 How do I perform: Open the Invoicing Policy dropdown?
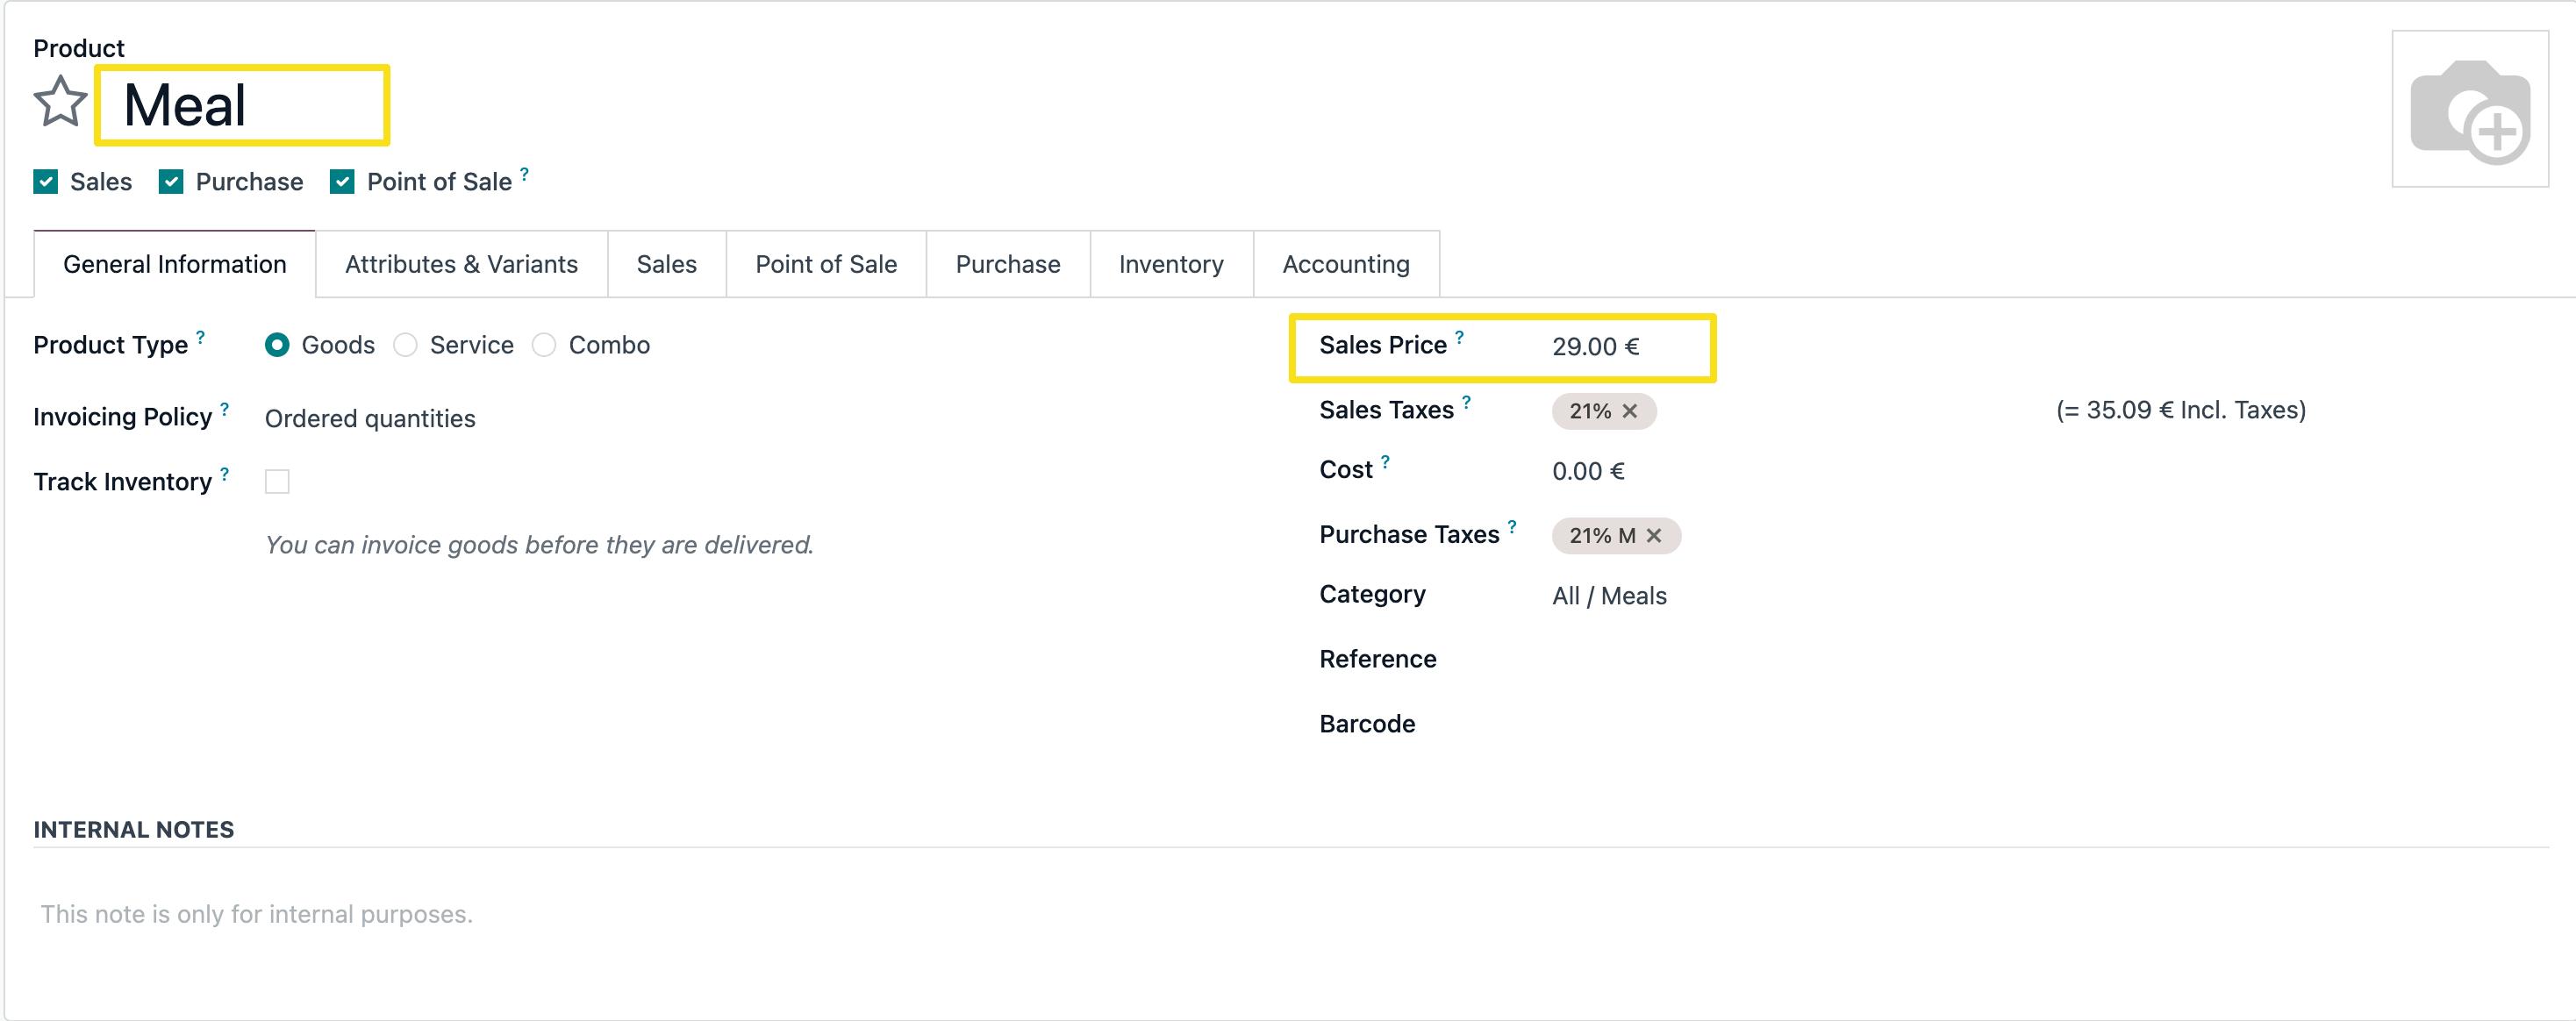pos(370,419)
